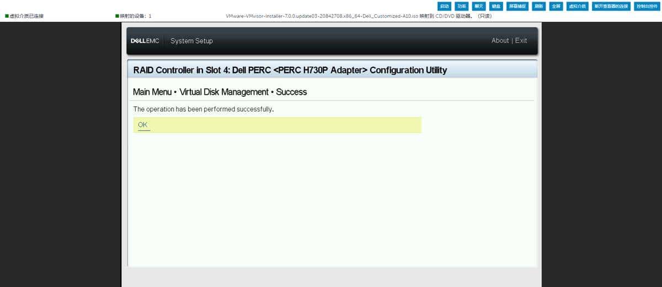The height and width of the screenshot is (287, 662).
Task: Confirm the success message with OK
Action: (x=143, y=125)
